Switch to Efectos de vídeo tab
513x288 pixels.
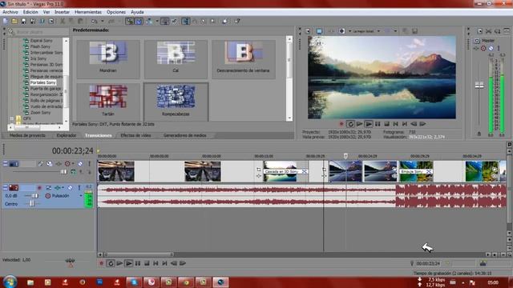[x=135, y=135]
